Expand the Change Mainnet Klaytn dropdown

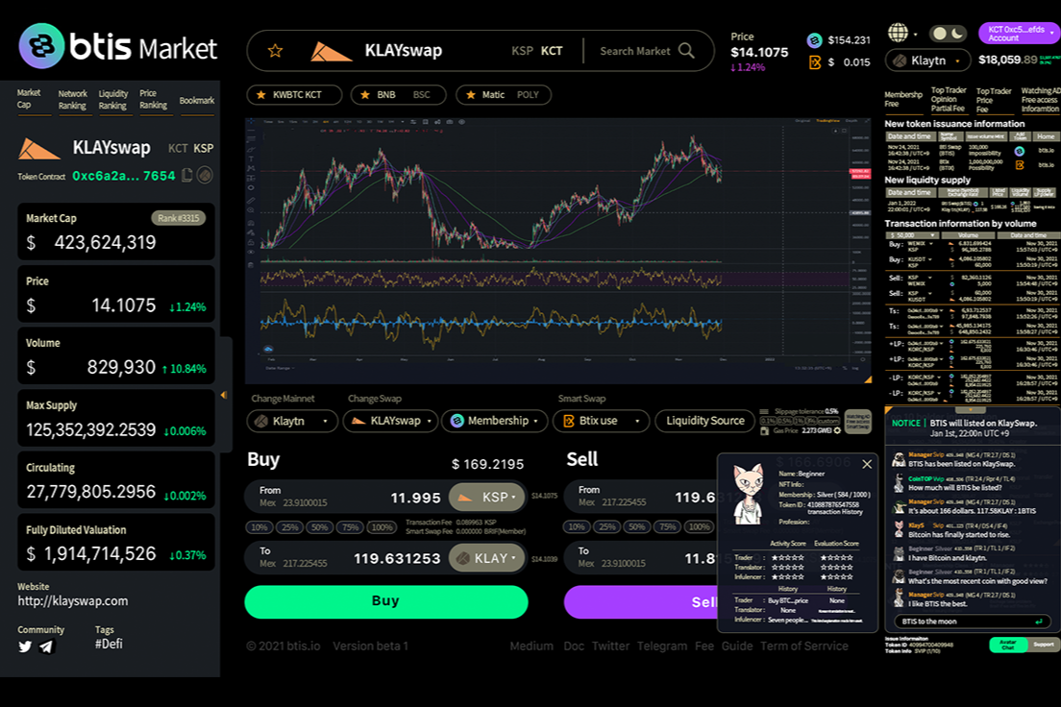click(292, 421)
